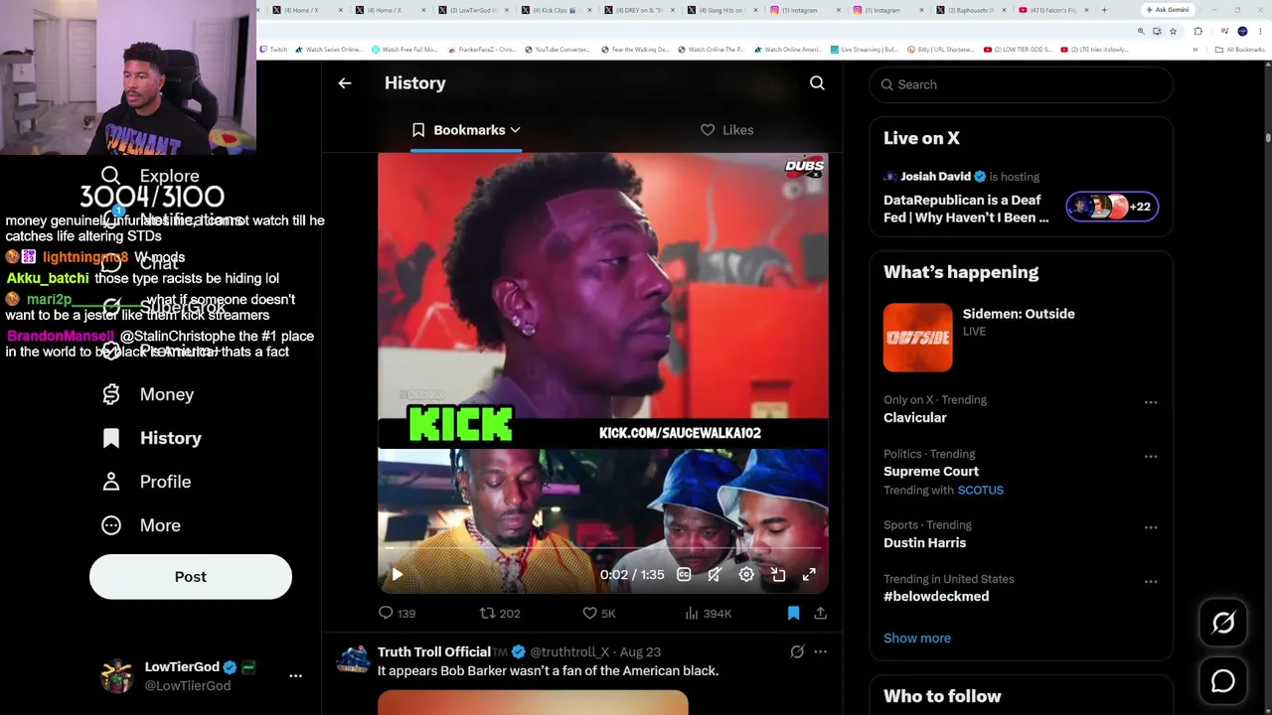Unmute the video sound
This screenshot has width=1272, height=715.
click(715, 574)
